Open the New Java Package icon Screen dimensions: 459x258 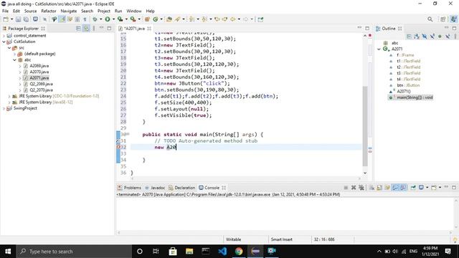[x=147, y=19]
